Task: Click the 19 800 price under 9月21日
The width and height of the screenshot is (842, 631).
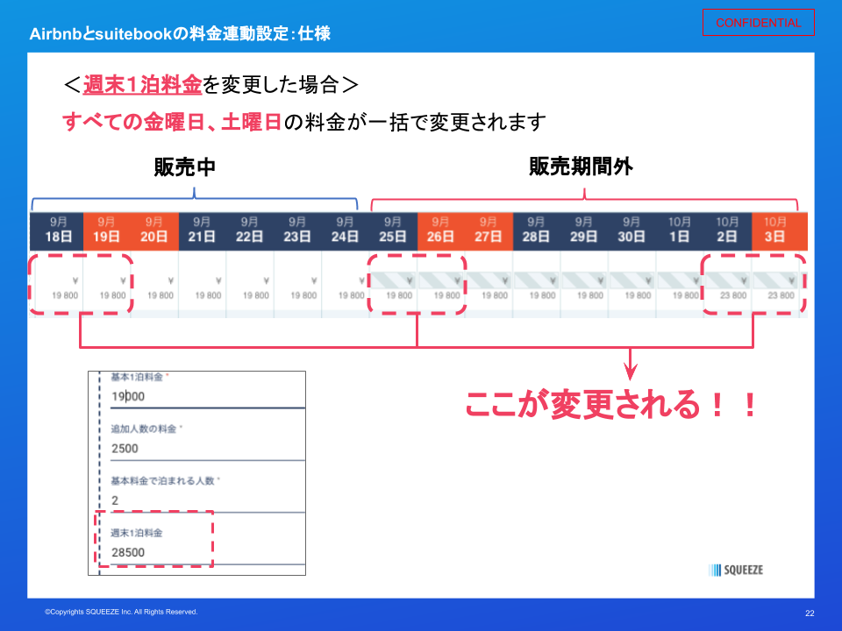Action: coord(209,295)
